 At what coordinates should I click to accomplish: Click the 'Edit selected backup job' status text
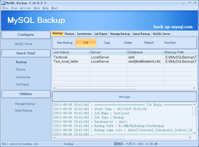pyautogui.click(x=20, y=144)
